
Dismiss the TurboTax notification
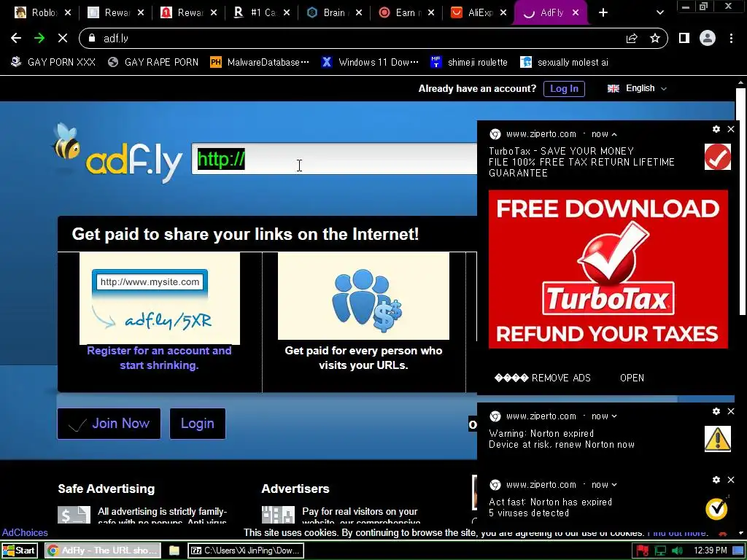click(731, 129)
